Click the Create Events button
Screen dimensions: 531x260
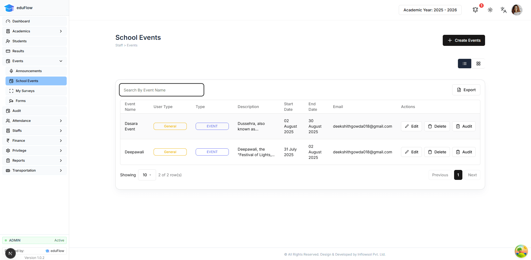[463, 40]
